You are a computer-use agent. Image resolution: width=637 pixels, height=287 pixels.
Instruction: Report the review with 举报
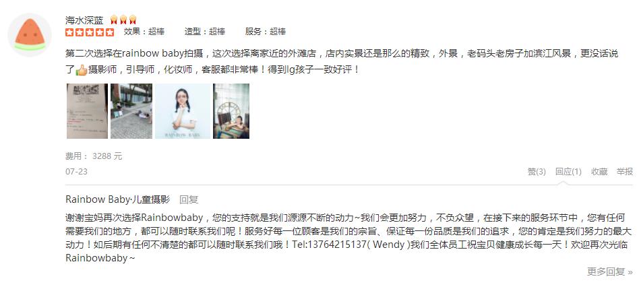pos(625,172)
